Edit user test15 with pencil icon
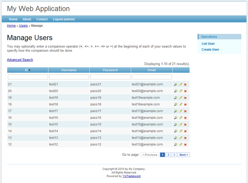The width and height of the screenshot is (248, 183). tap(181, 124)
